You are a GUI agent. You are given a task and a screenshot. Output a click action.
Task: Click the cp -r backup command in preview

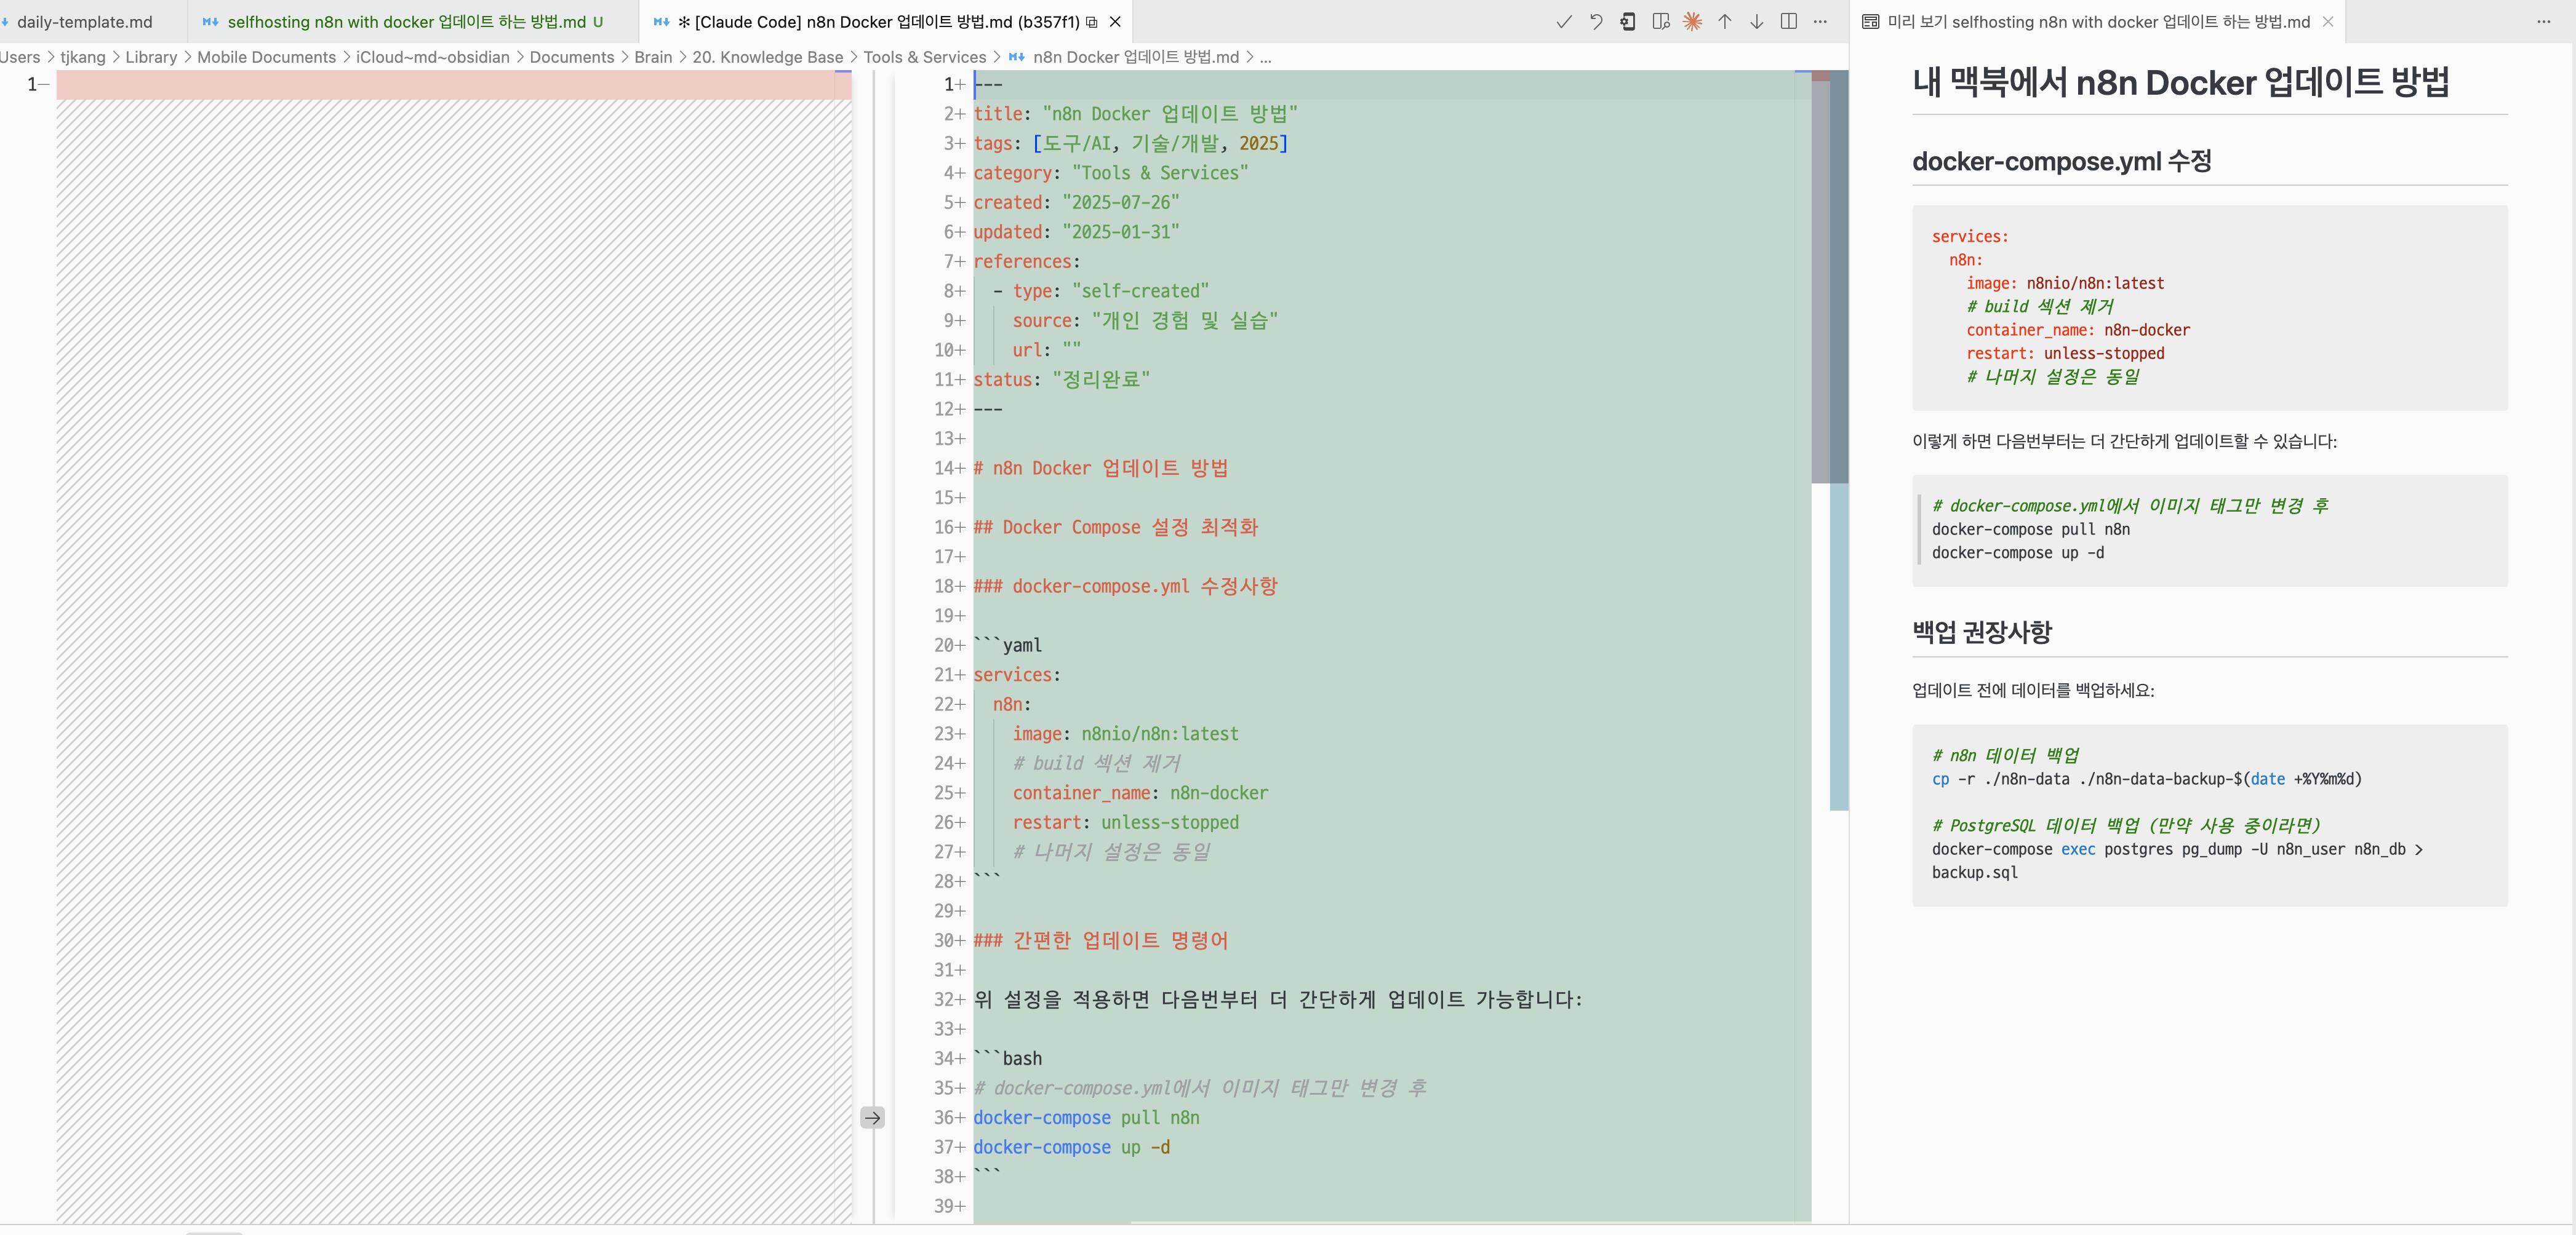coord(2146,779)
